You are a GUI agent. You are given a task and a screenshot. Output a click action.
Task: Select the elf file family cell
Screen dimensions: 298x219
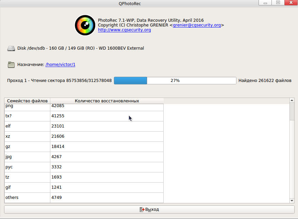click(x=27, y=126)
